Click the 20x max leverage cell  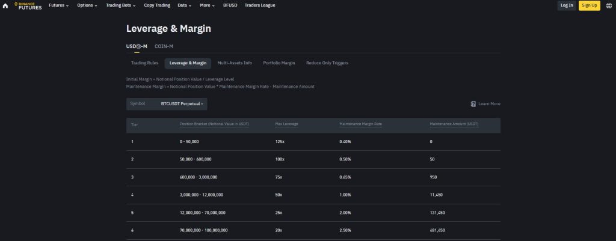(279, 230)
